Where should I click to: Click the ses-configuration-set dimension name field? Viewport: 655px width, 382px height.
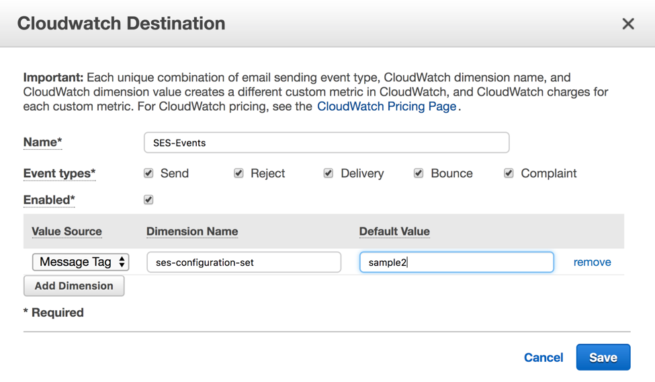click(244, 262)
